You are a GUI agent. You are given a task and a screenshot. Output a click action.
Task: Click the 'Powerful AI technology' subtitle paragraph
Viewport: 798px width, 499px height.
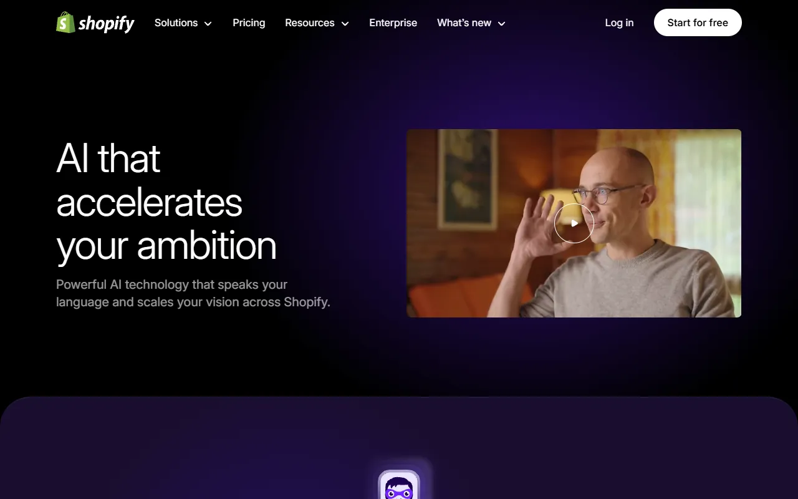click(x=193, y=293)
